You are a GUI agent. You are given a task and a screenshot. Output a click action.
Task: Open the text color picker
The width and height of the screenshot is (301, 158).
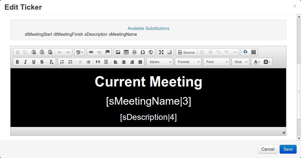point(256,62)
